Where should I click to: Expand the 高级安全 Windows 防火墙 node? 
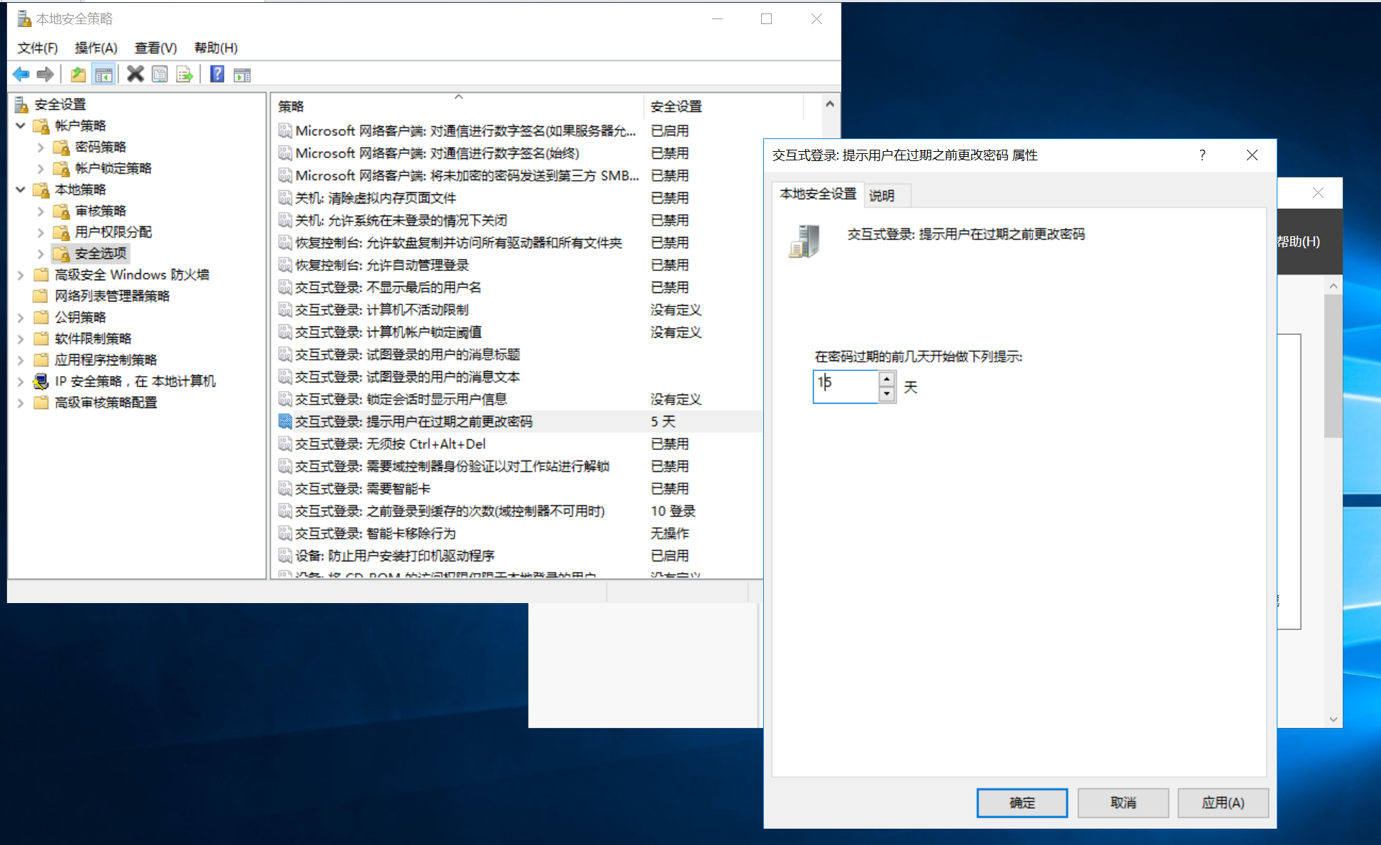tap(21, 275)
